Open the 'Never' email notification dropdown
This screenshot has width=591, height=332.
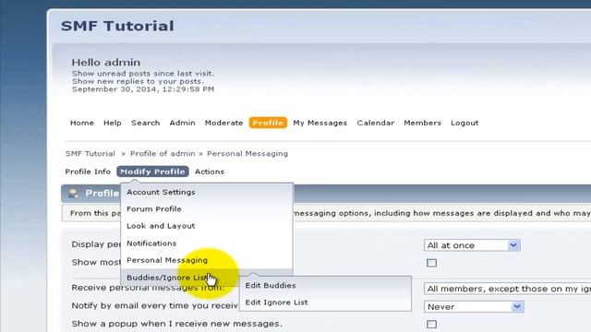[x=474, y=307]
